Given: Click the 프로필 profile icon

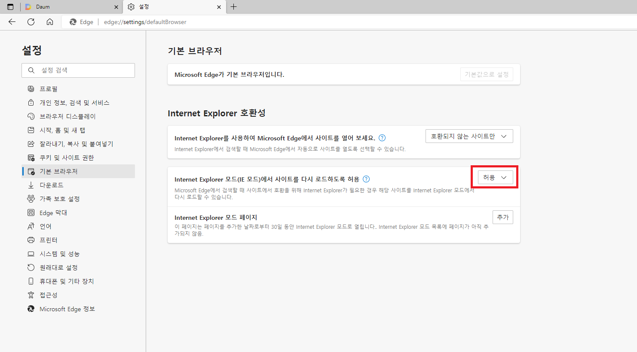Looking at the screenshot, I should 31,89.
